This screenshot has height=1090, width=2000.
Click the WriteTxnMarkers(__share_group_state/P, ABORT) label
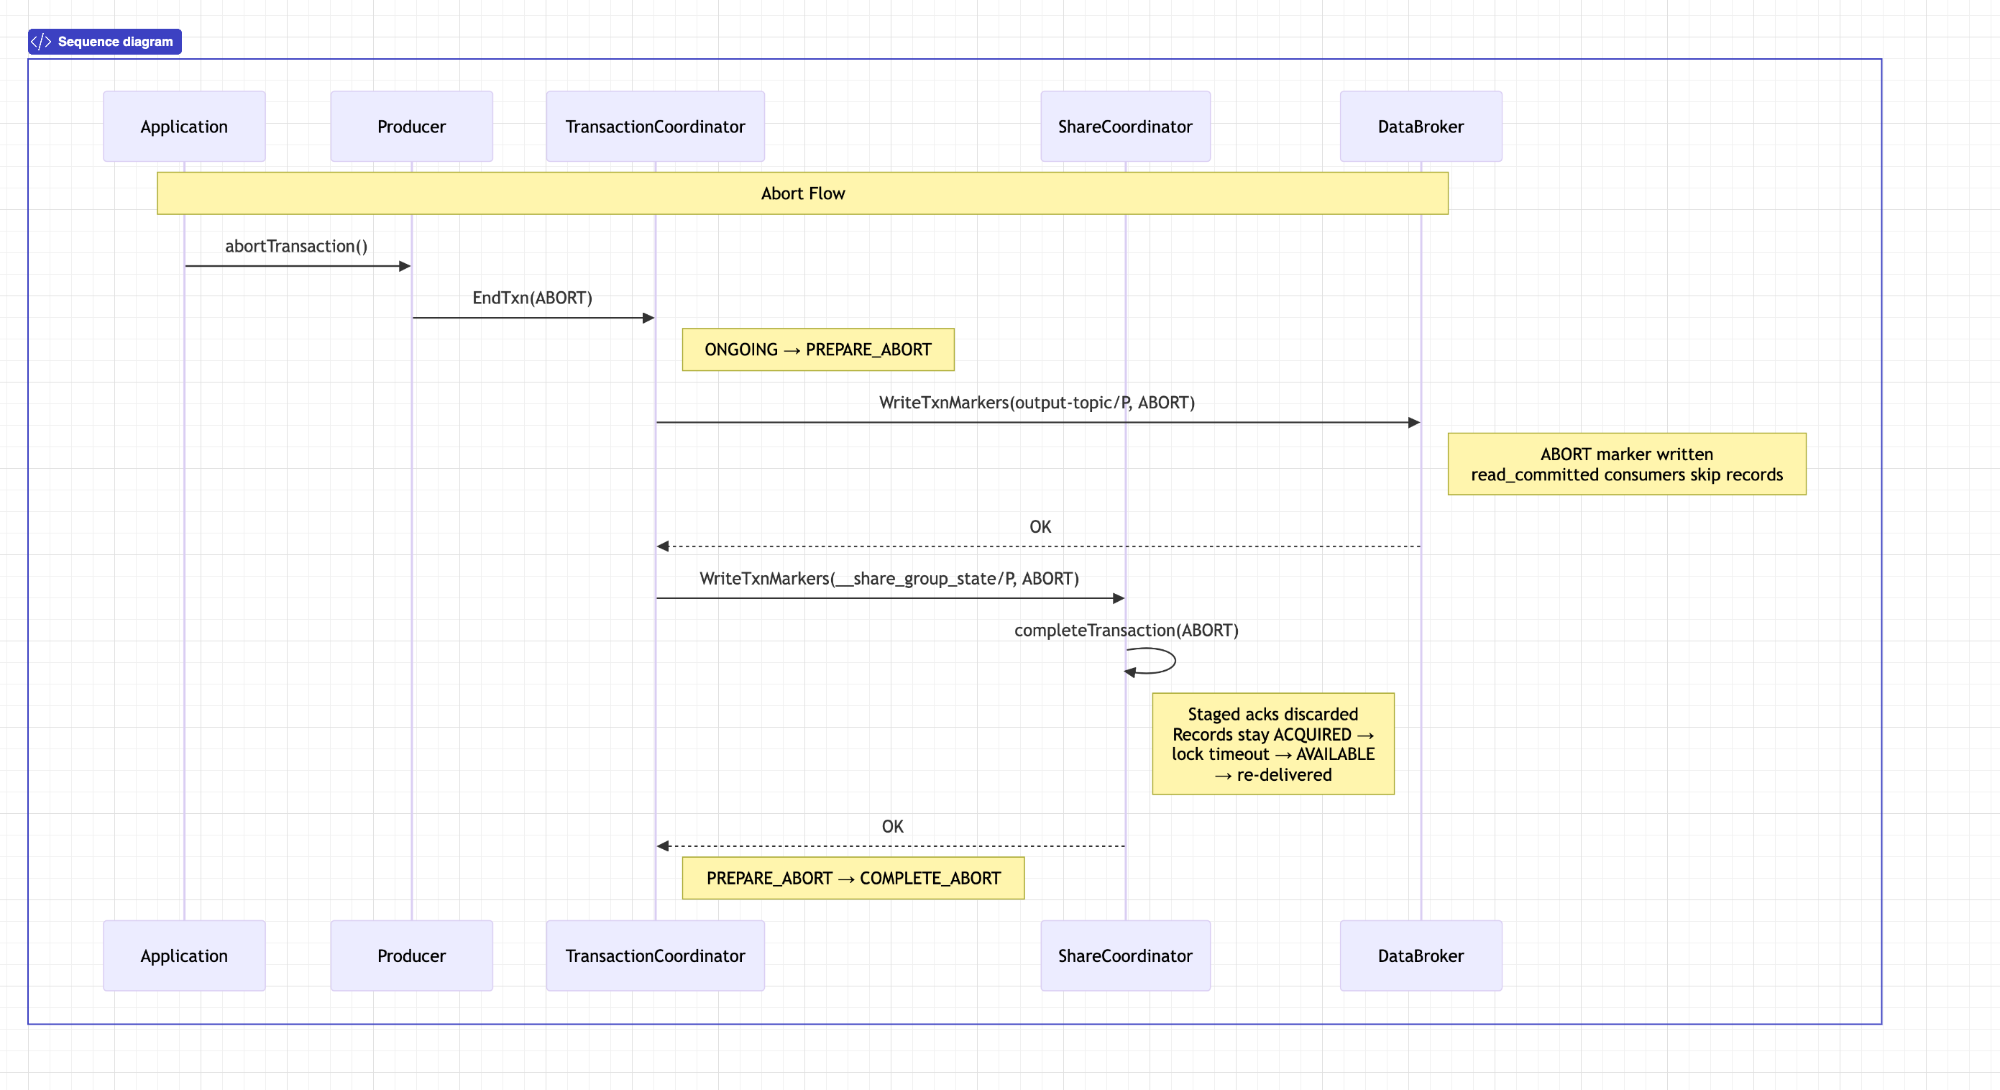[x=890, y=578]
